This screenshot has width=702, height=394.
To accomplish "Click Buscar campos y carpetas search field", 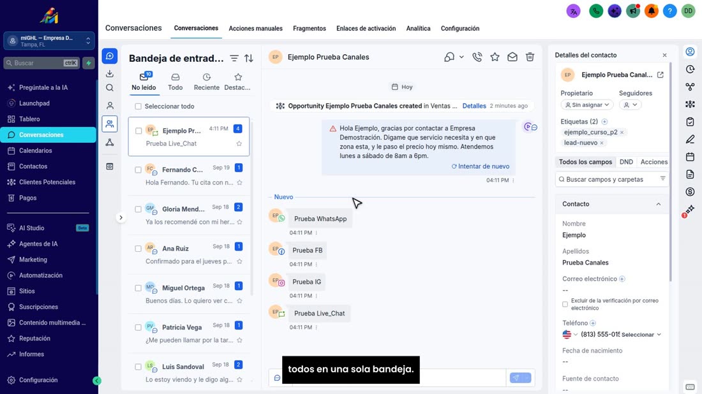I will (611, 179).
